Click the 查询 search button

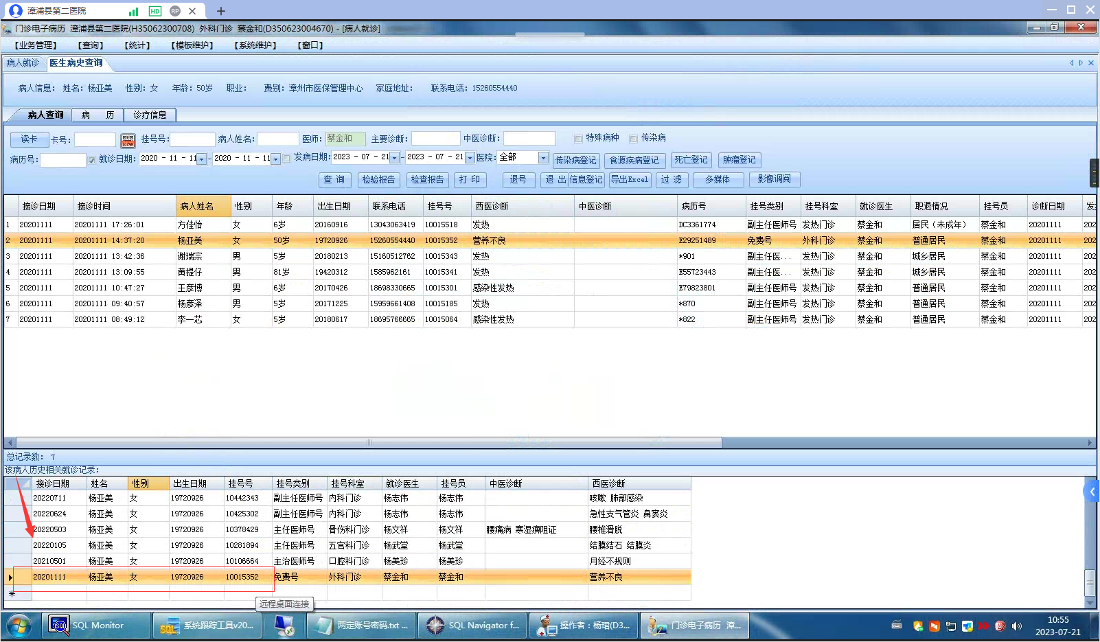click(x=334, y=180)
